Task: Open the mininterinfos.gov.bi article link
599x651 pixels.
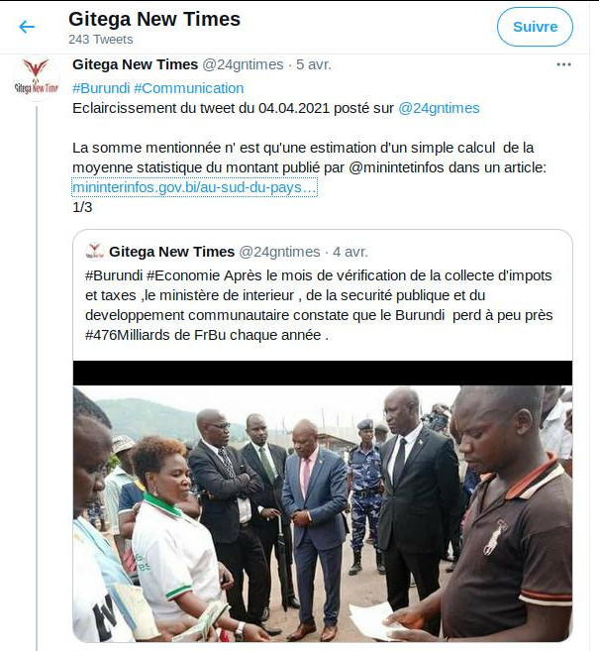Action: click(194, 187)
